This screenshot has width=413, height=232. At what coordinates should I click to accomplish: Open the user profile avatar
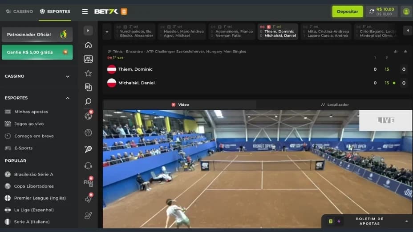pyautogui.click(x=406, y=12)
